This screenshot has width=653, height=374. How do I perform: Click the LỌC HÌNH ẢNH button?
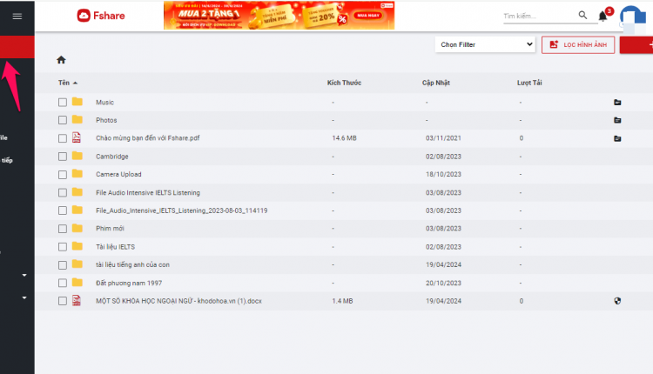coord(578,45)
